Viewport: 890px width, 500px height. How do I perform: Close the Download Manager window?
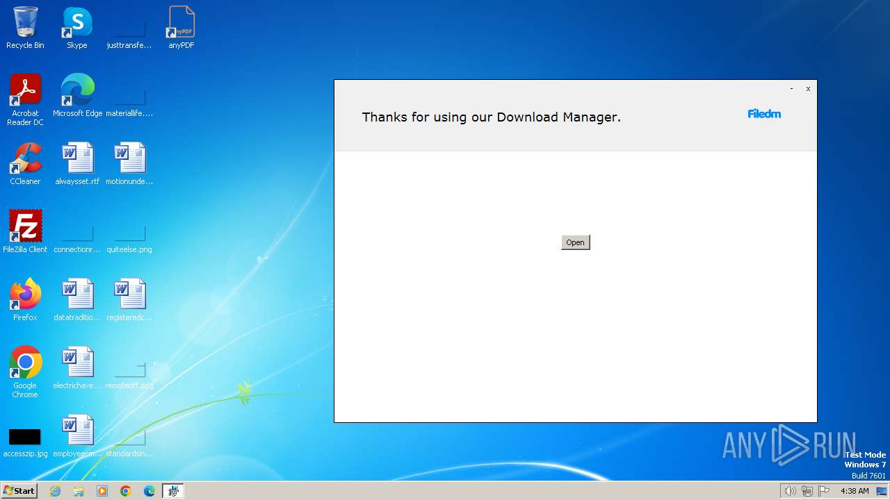(808, 89)
